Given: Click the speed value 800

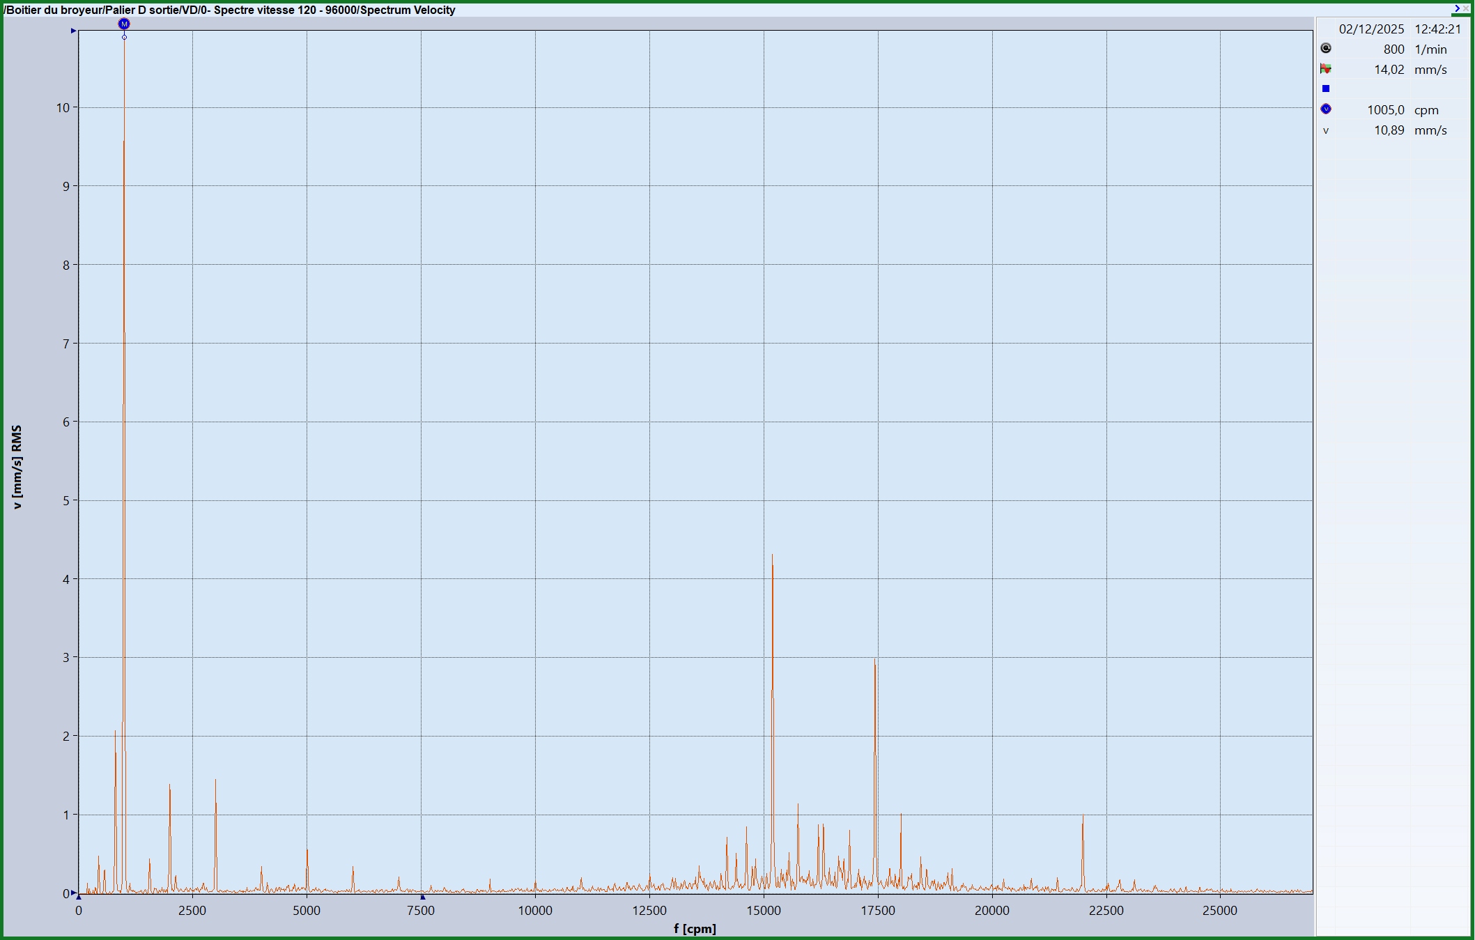Looking at the screenshot, I should [x=1393, y=49].
